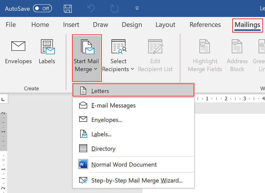Toggle the AutoSave switch

pos(42,8)
